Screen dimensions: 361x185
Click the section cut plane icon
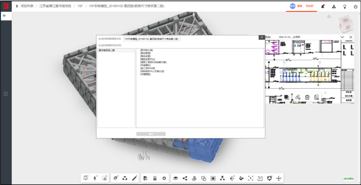pos(232,178)
